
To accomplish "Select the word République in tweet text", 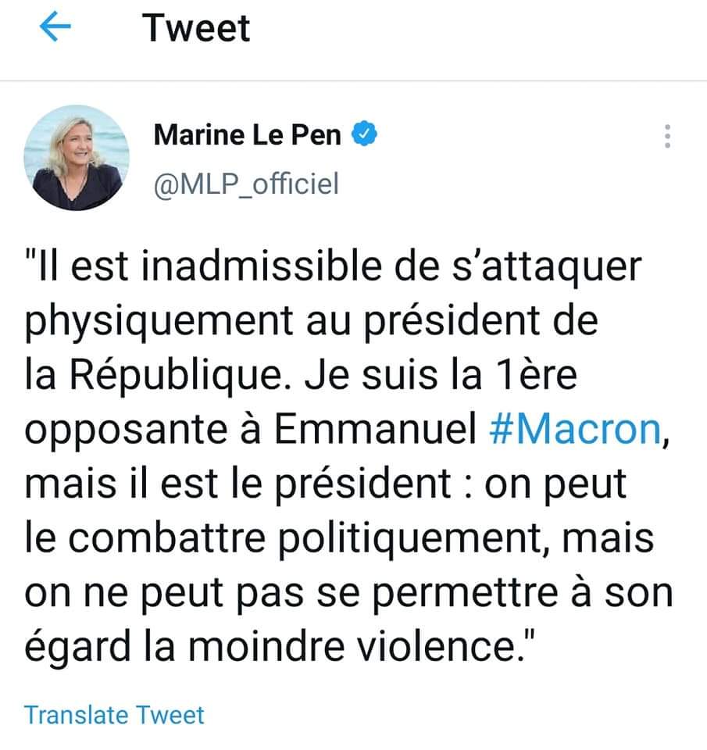I will point(176,376).
